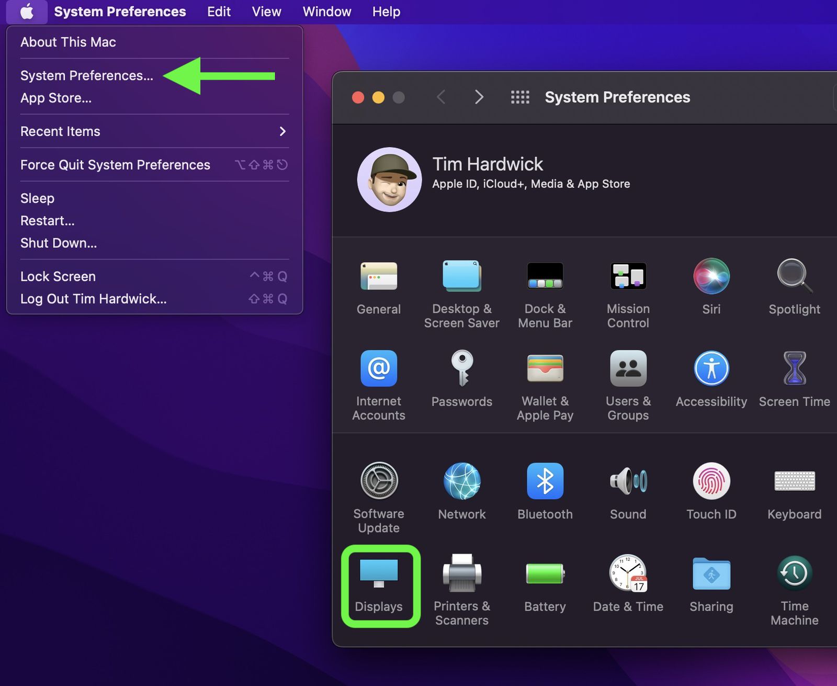Click the forward navigation arrow
The height and width of the screenshot is (686, 837).
tap(479, 97)
